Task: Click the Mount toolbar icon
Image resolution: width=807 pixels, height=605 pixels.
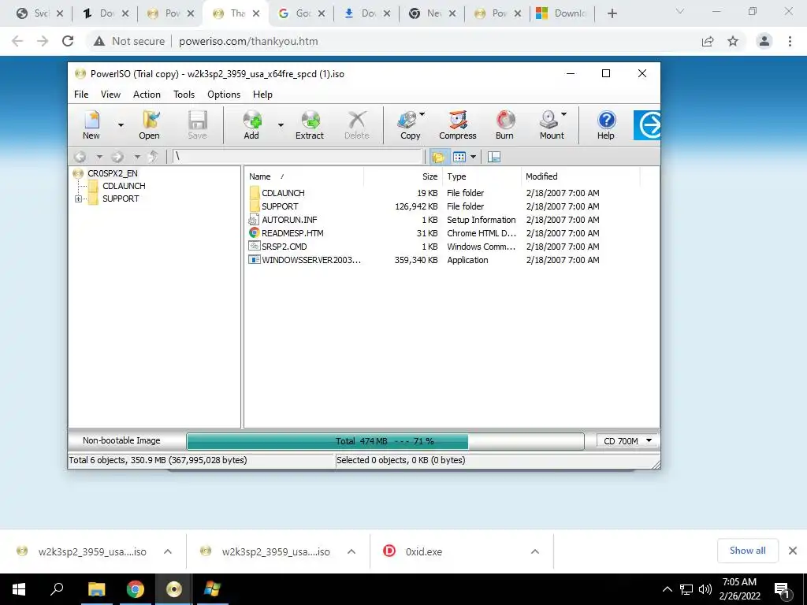Action: point(550,125)
